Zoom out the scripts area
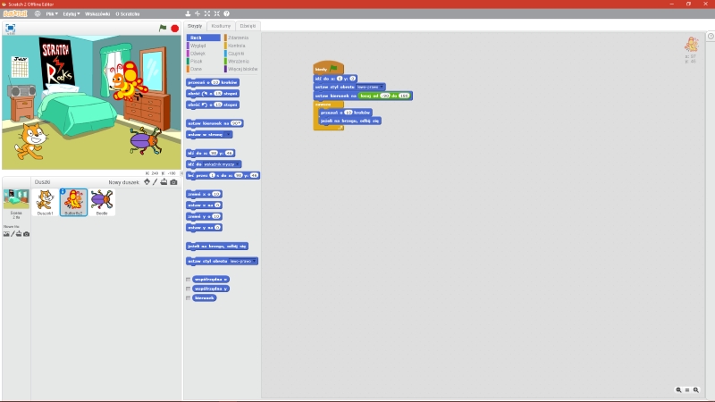715x402 pixels. coord(678,389)
